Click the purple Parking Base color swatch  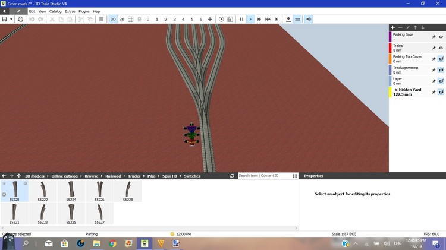coord(390,37)
